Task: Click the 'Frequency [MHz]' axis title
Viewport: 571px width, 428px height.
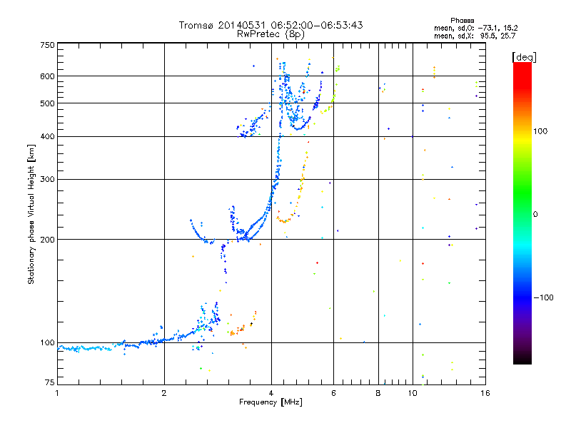Action: click(x=271, y=402)
